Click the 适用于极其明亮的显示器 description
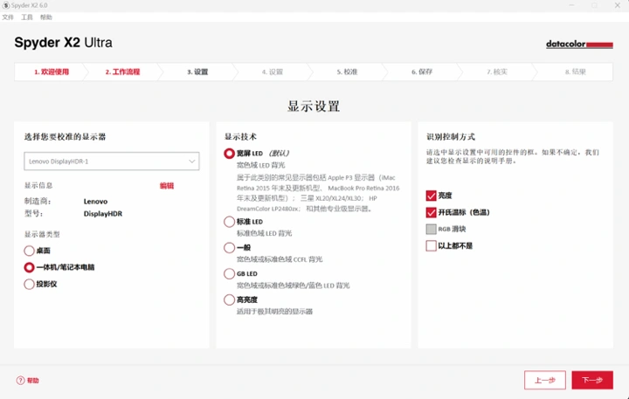Screen dimensions: 629x399 click(x=274, y=311)
